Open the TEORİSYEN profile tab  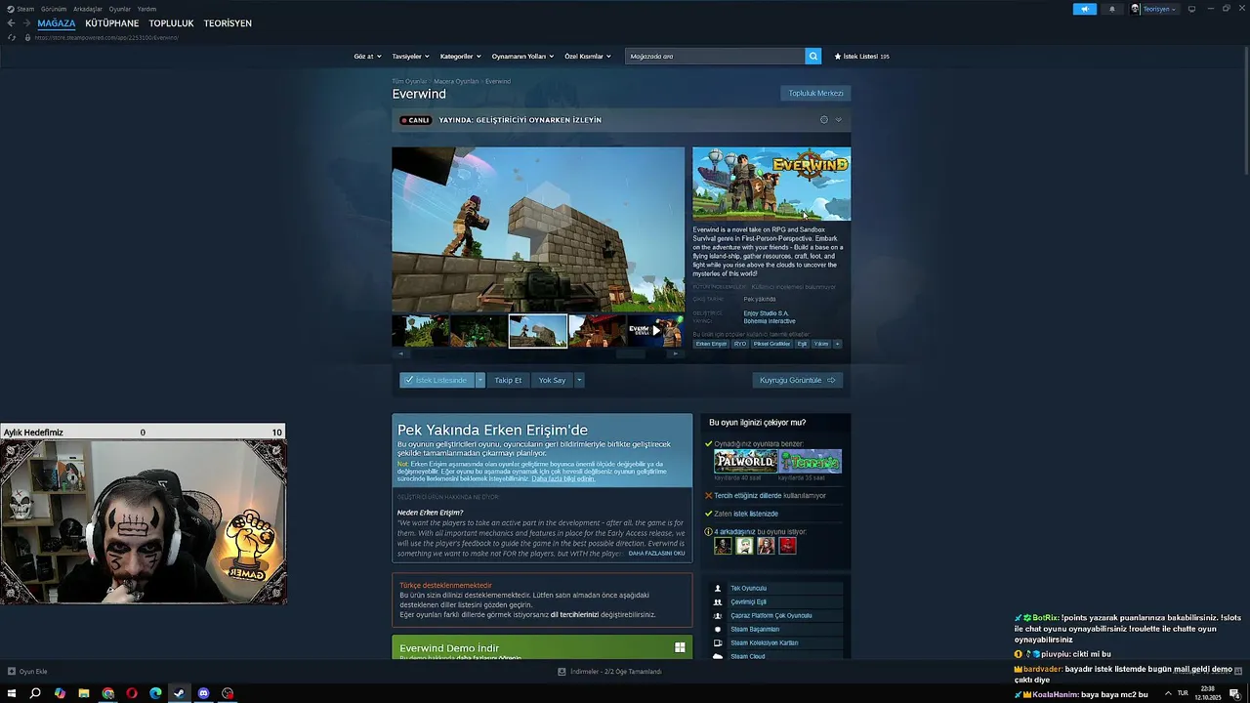click(x=228, y=23)
